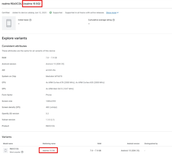Click the RAM column header in Variants
The width and height of the screenshot is (172, 155).
pos(99,143)
